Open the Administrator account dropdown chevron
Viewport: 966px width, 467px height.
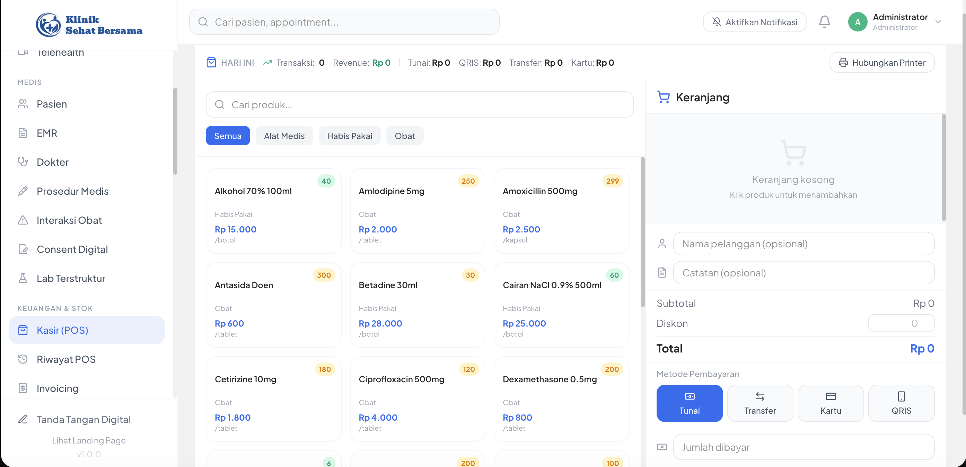pos(938,22)
